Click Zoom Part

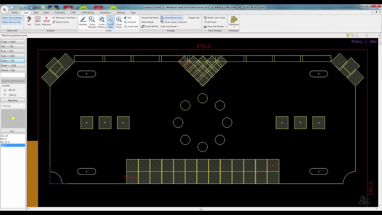tap(110, 22)
